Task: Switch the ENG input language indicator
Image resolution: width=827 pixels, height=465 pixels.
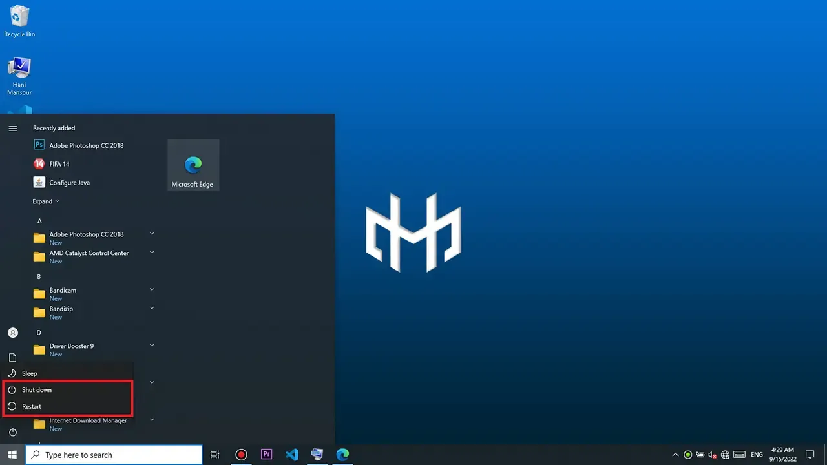Action: point(757,455)
